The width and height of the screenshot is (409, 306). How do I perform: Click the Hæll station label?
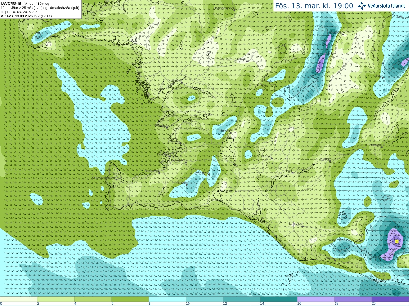coord(289,171)
